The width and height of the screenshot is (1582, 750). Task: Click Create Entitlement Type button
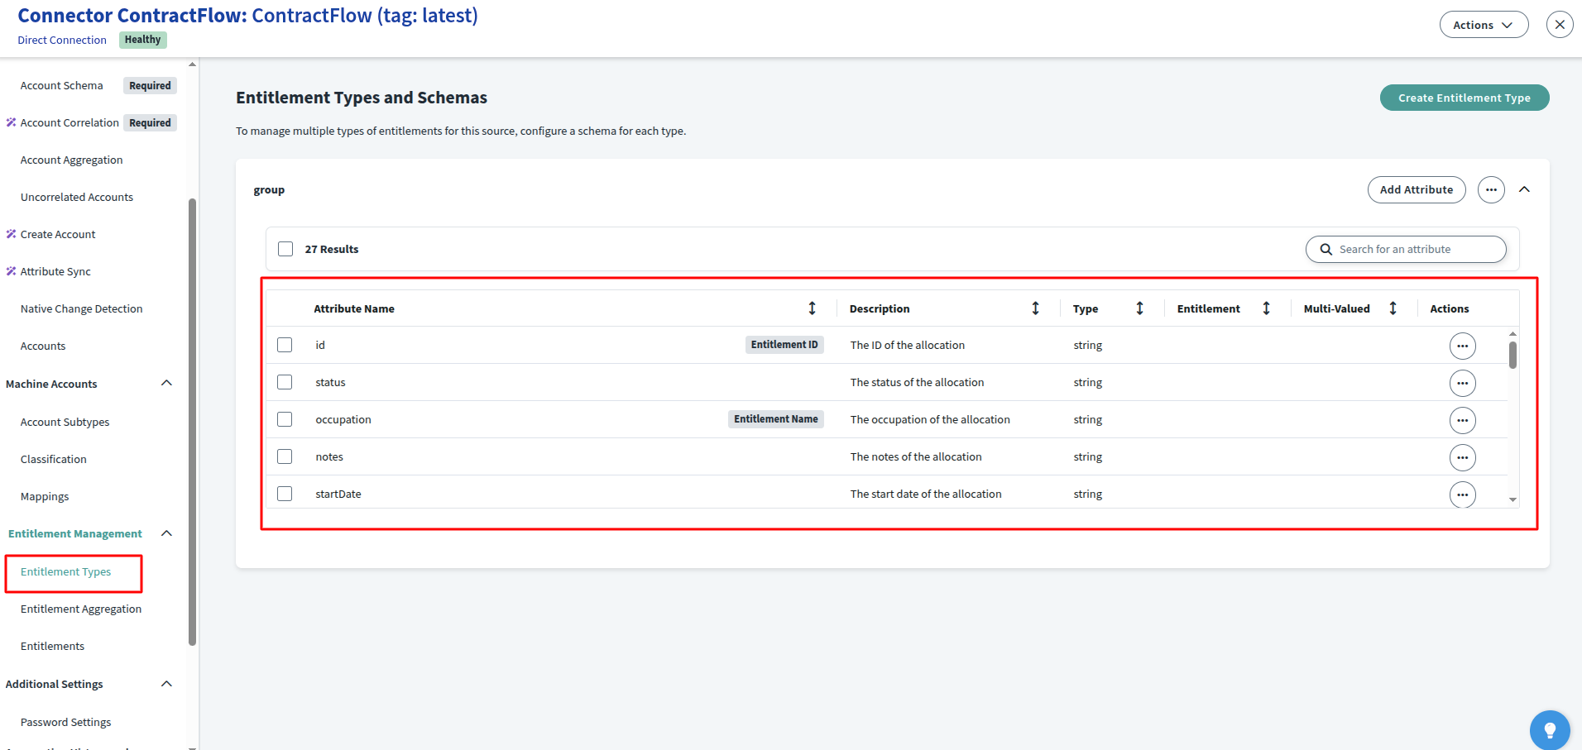(x=1464, y=98)
